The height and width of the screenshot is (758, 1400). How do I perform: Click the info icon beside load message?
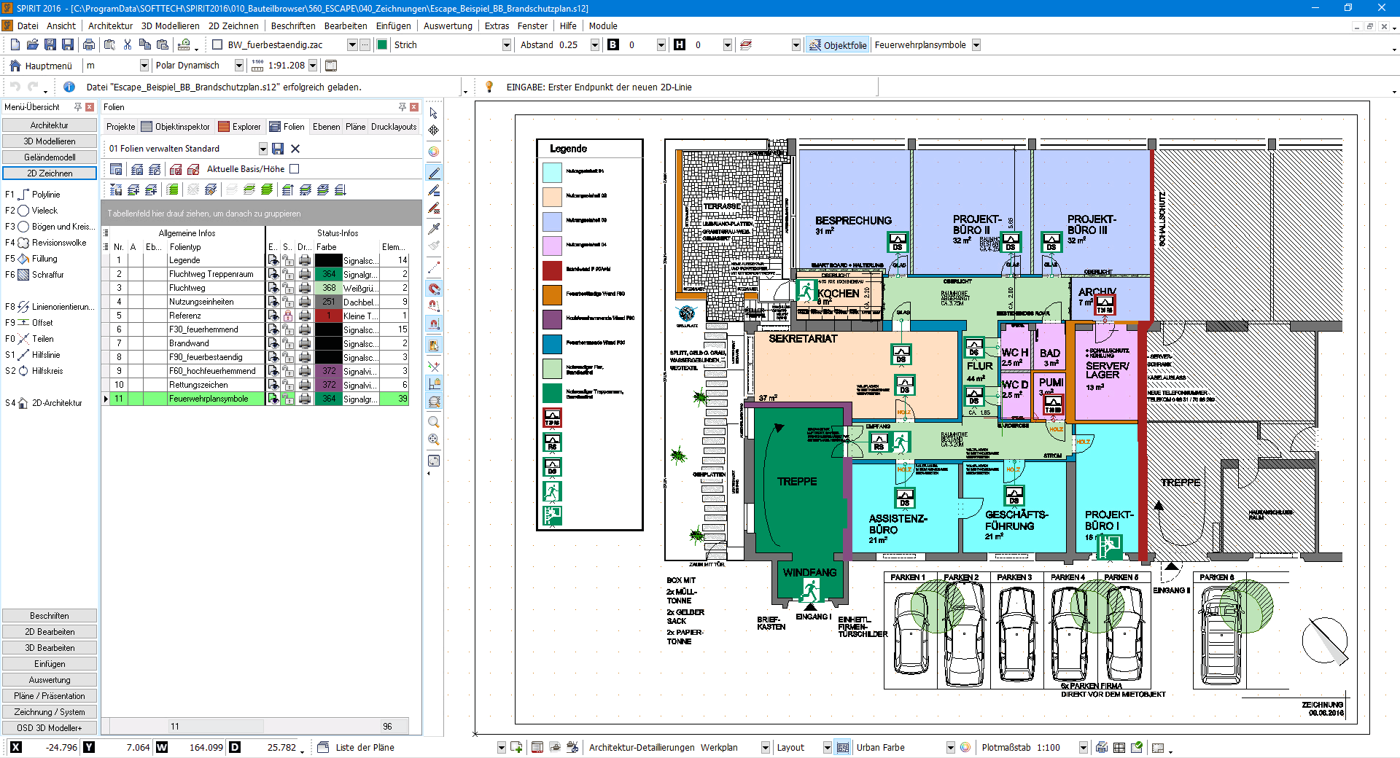pyautogui.click(x=69, y=87)
